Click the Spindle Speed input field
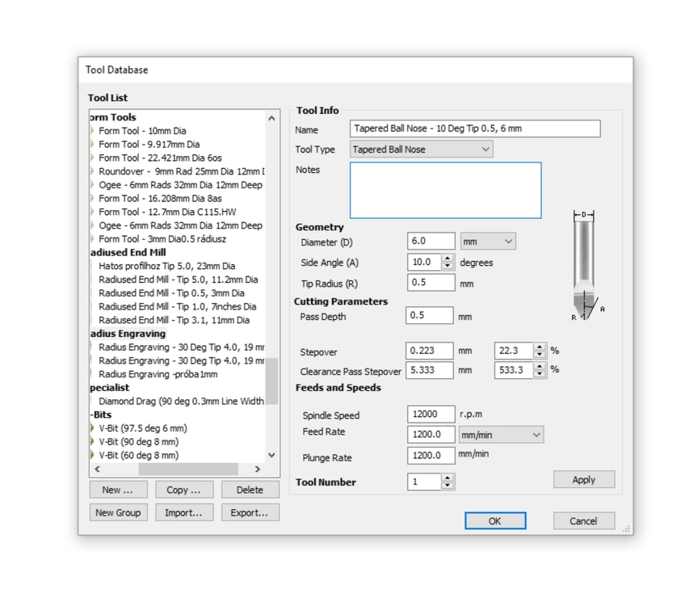The image size is (698, 598). (x=431, y=414)
